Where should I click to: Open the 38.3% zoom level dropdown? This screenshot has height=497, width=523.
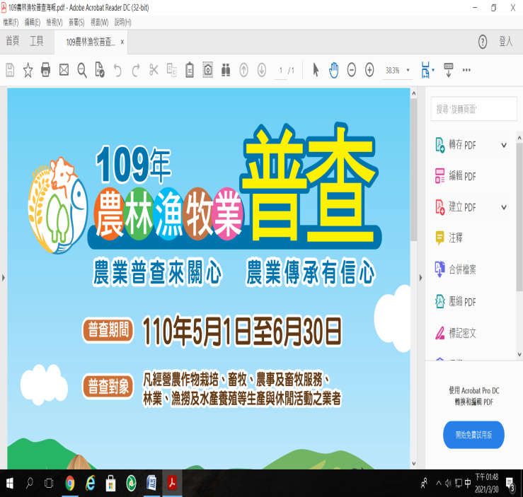pyautogui.click(x=398, y=70)
